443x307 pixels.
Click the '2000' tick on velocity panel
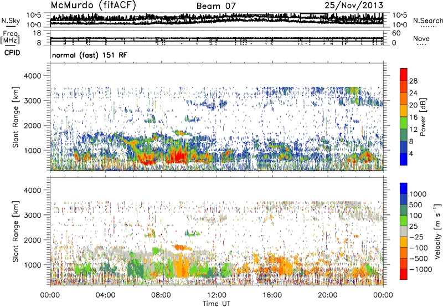pos(32,240)
